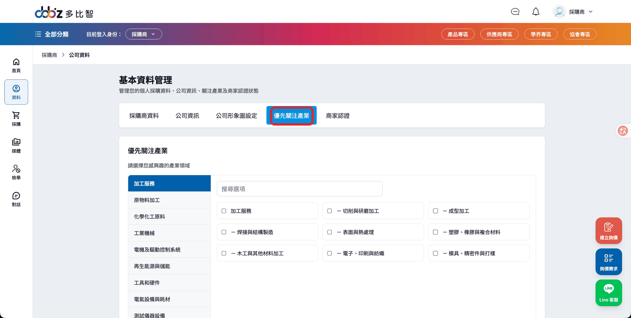Check the 電子、印刷與紡織 checkbox
The width and height of the screenshot is (631, 318).
(x=330, y=253)
